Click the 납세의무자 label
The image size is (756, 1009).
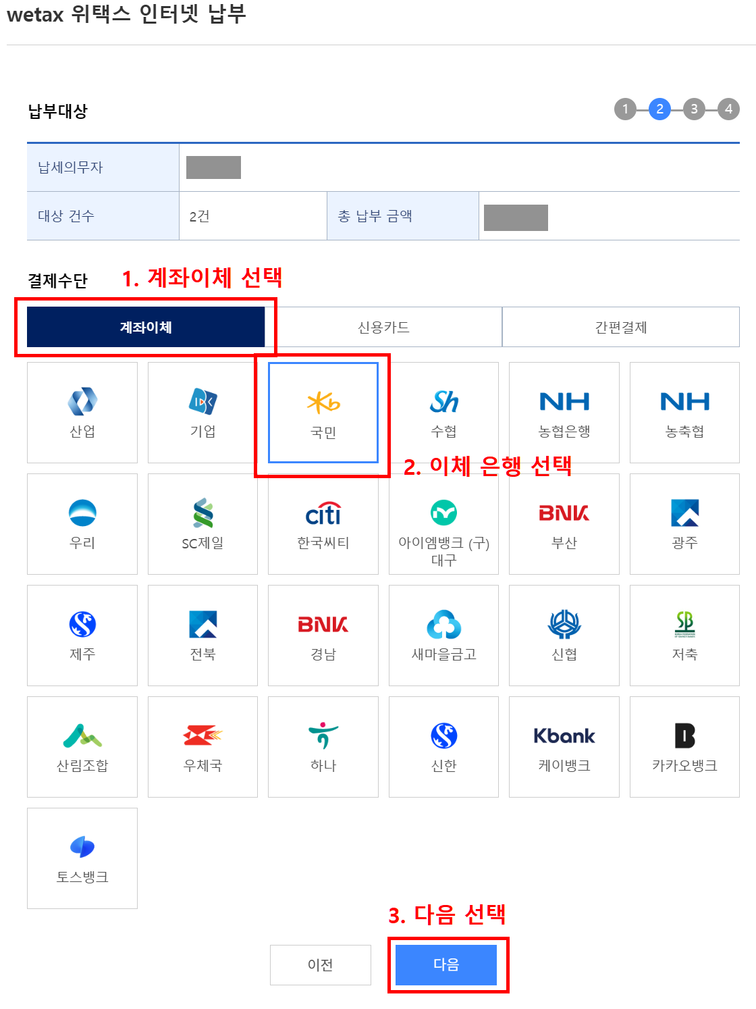click(70, 167)
